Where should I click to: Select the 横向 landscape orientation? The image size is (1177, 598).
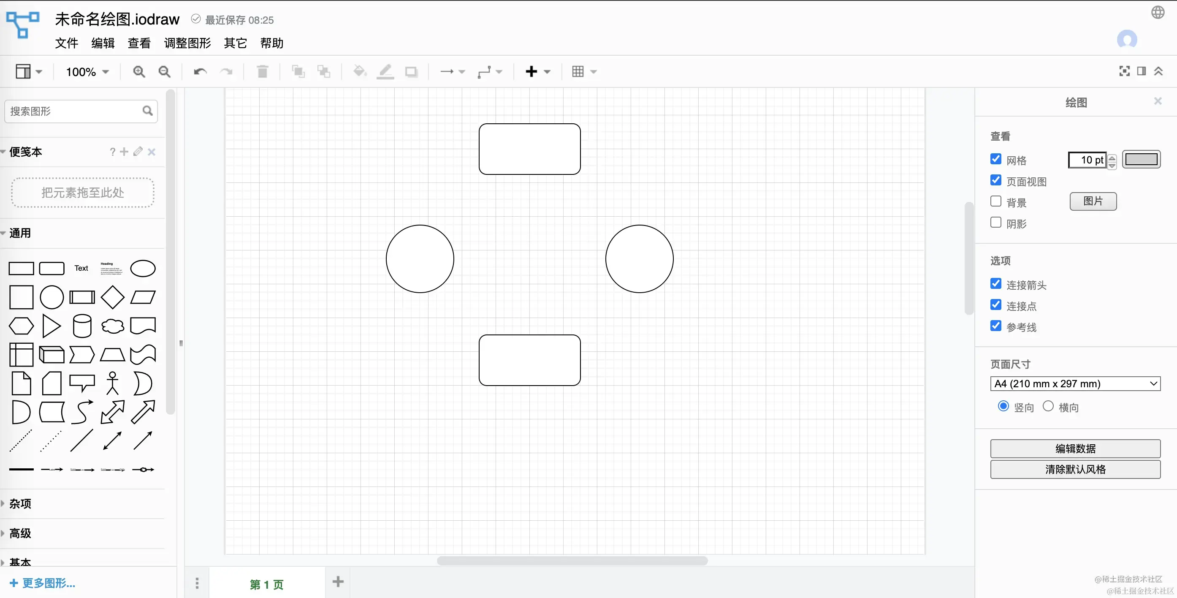1048,406
